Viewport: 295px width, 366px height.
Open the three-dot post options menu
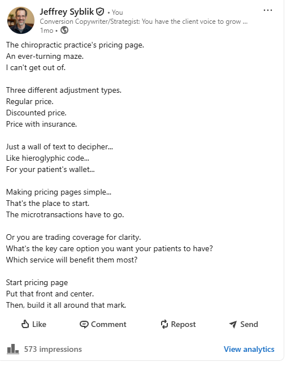coord(267,10)
